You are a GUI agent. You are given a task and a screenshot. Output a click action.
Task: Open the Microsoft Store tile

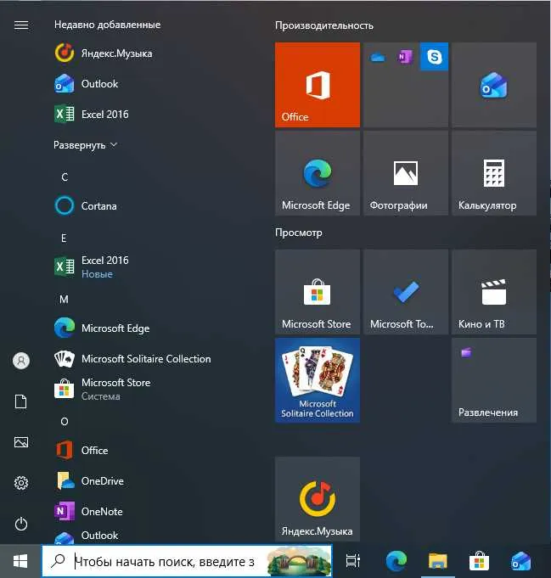click(x=318, y=292)
